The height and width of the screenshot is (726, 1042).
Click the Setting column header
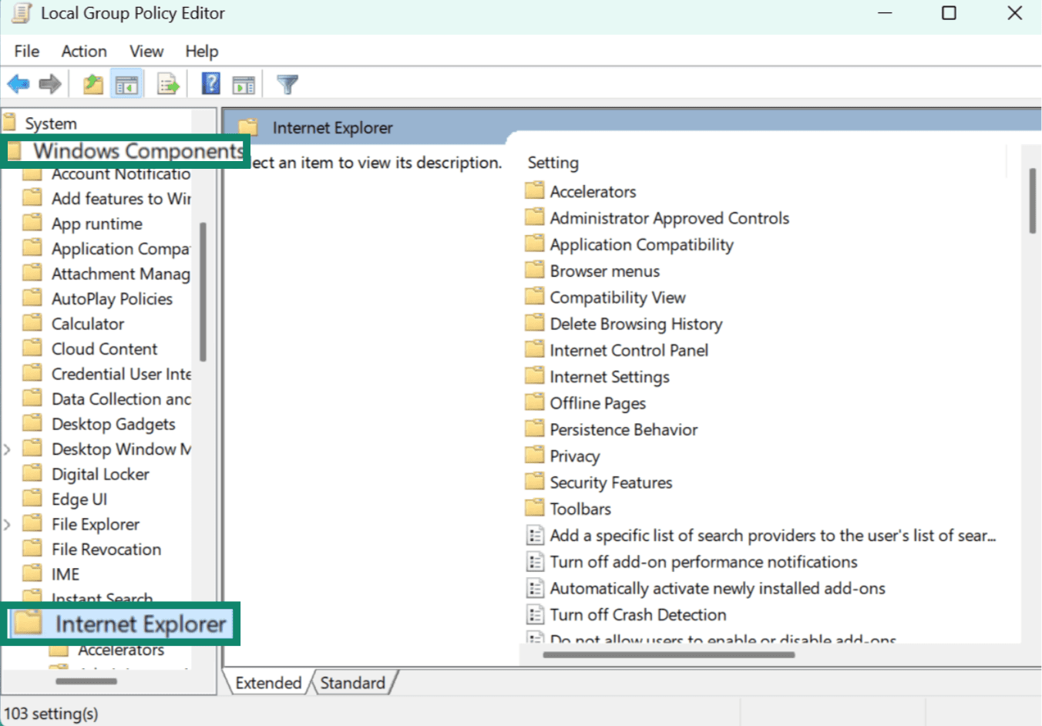(553, 163)
